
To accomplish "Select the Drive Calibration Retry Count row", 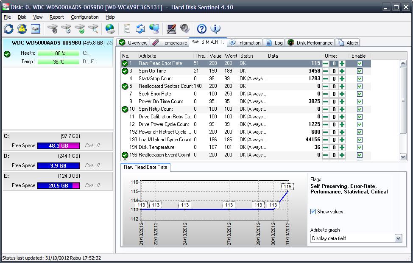I will pos(246,117).
